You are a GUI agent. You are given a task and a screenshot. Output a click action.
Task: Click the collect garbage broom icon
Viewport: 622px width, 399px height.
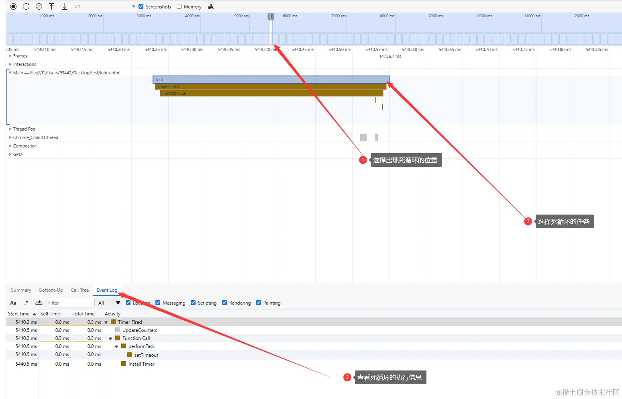(211, 6)
